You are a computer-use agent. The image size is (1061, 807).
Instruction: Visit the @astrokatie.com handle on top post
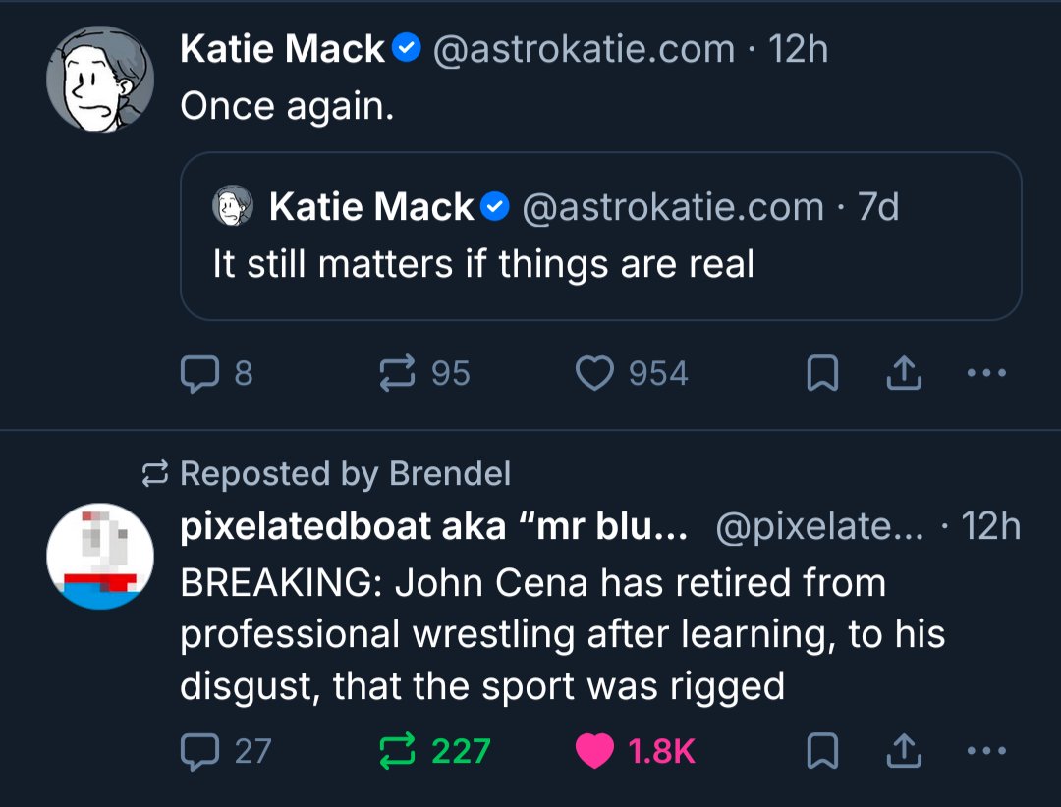(x=584, y=49)
